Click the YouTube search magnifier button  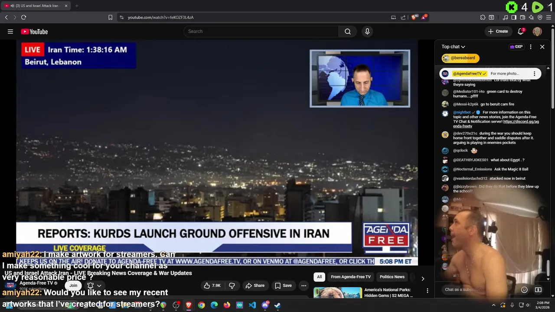coord(348,31)
